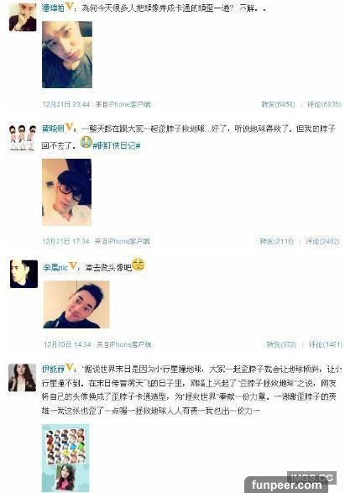
Task: Open 李晨nic's dark profile avatar
Action: [x=24, y=274]
